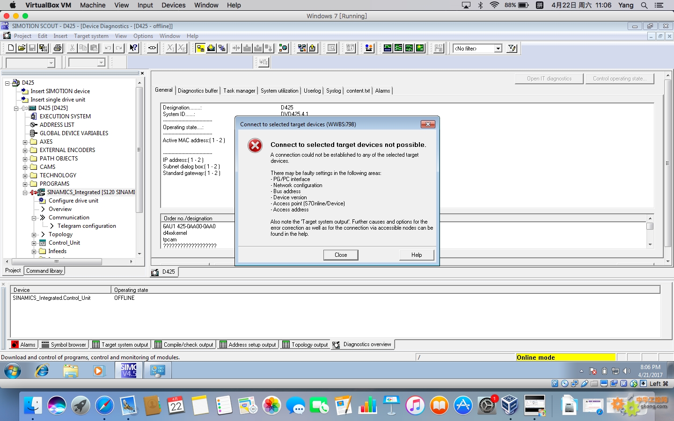The image size is (674, 421).
Task: Click the upload-to-PG box arrow icon
Action: (313, 48)
